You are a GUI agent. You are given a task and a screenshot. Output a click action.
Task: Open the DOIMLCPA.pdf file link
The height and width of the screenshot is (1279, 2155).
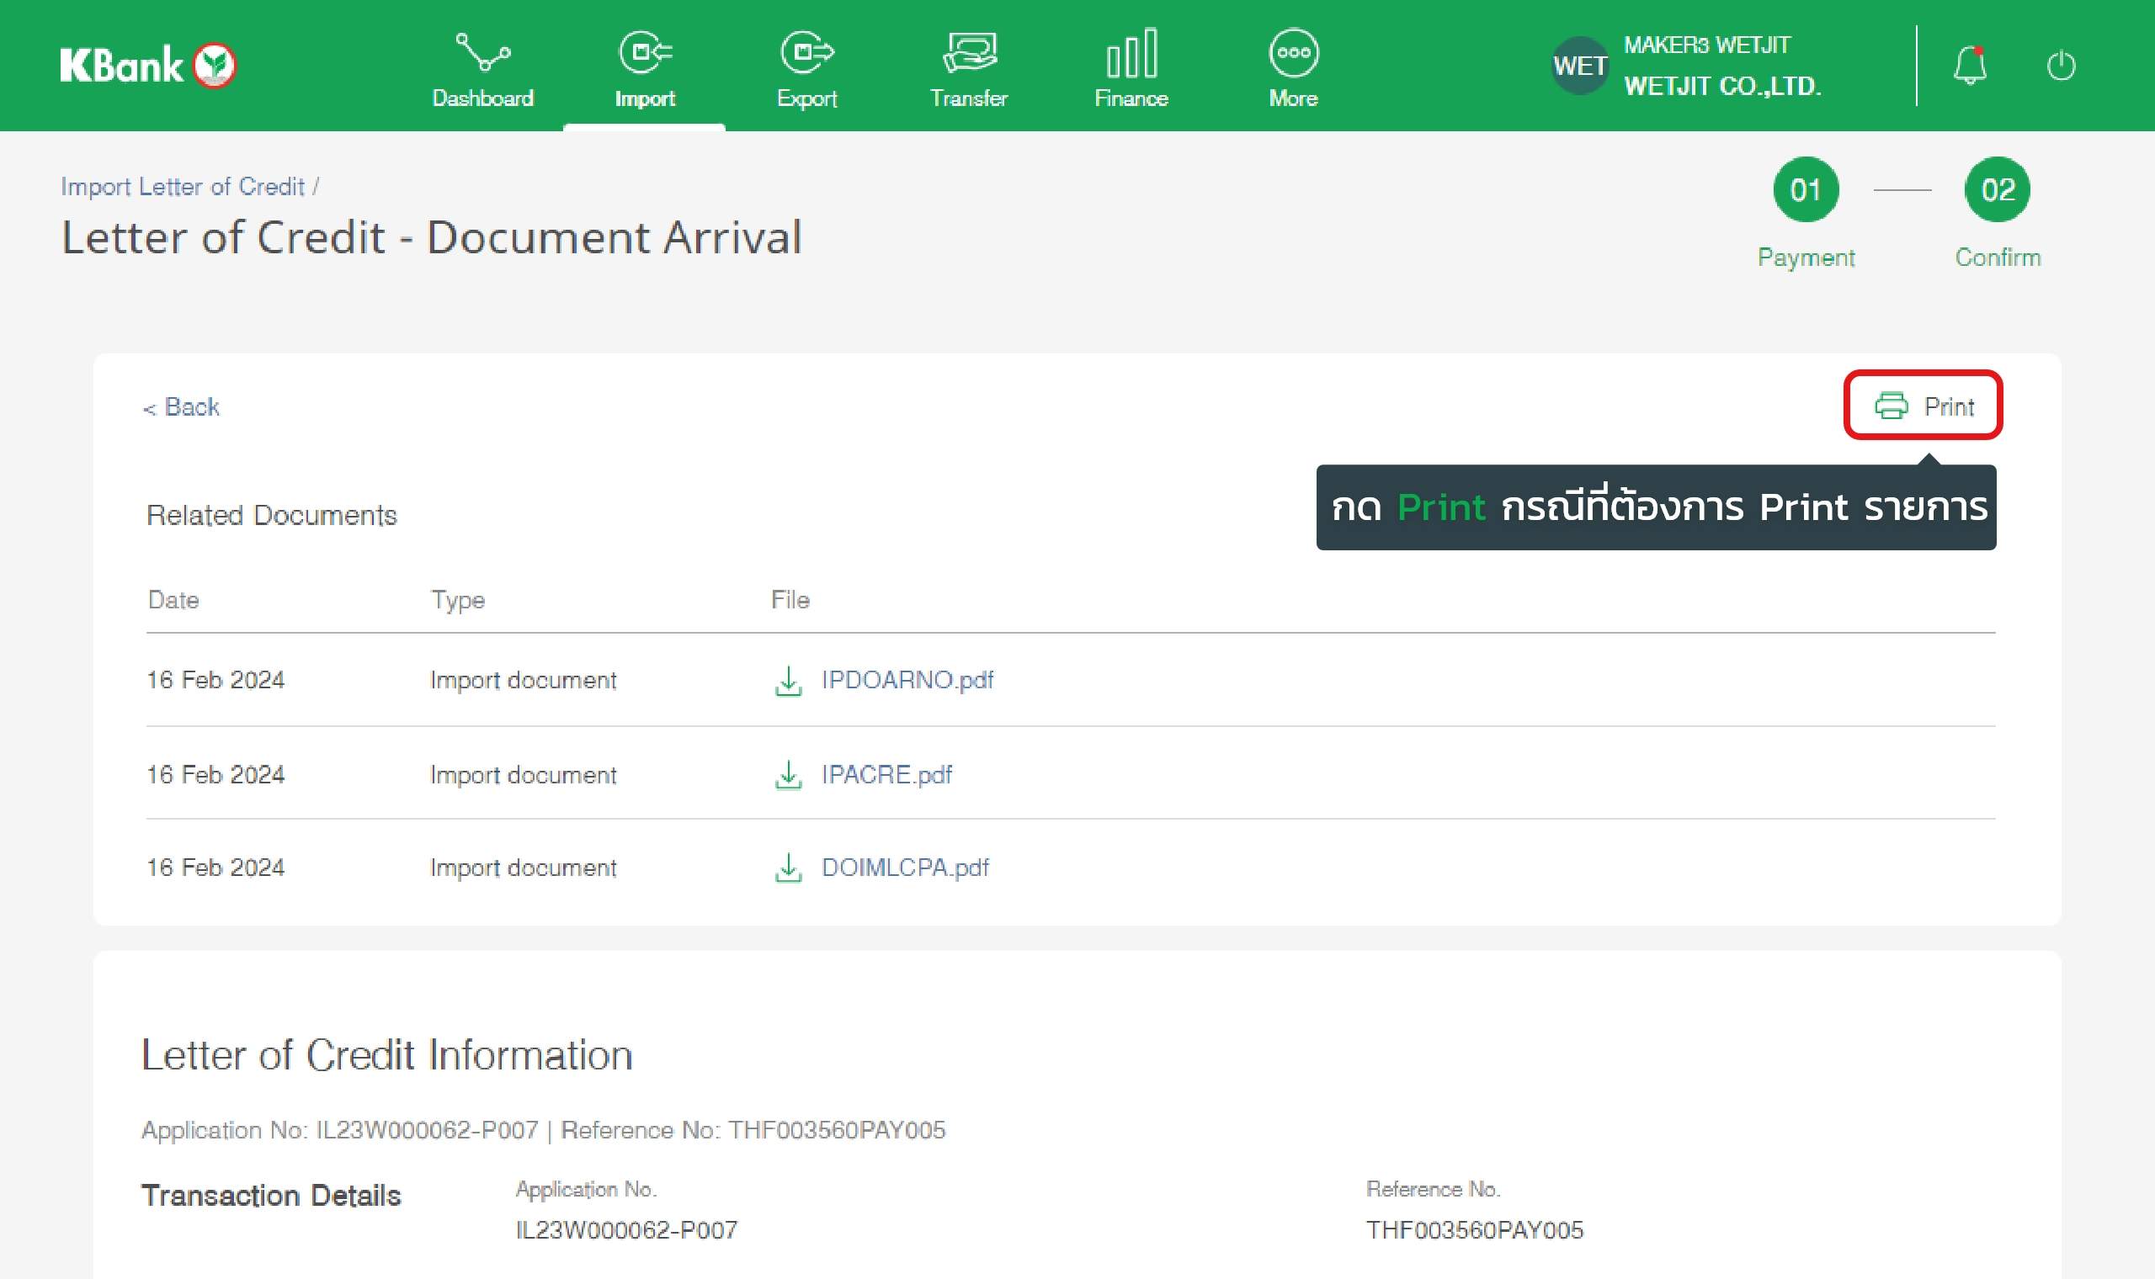pos(904,867)
